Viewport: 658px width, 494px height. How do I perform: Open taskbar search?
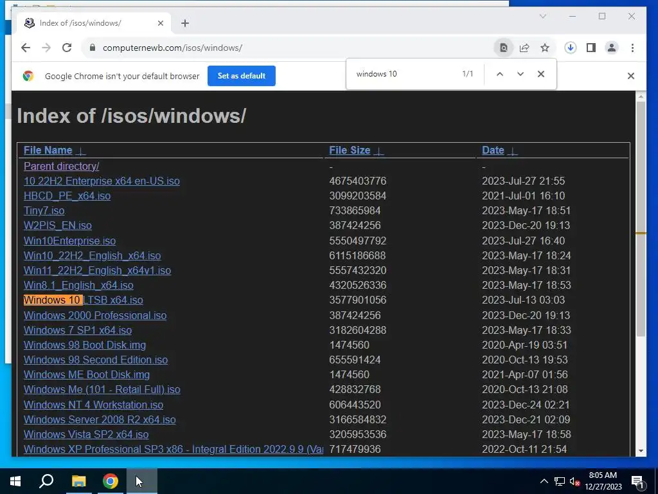(46, 481)
